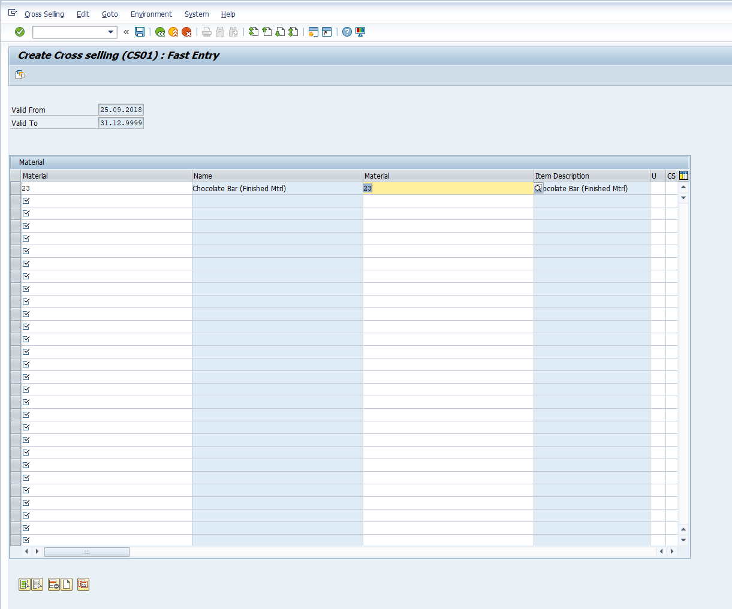Expand the command field dropdown arrow

(x=111, y=32)
